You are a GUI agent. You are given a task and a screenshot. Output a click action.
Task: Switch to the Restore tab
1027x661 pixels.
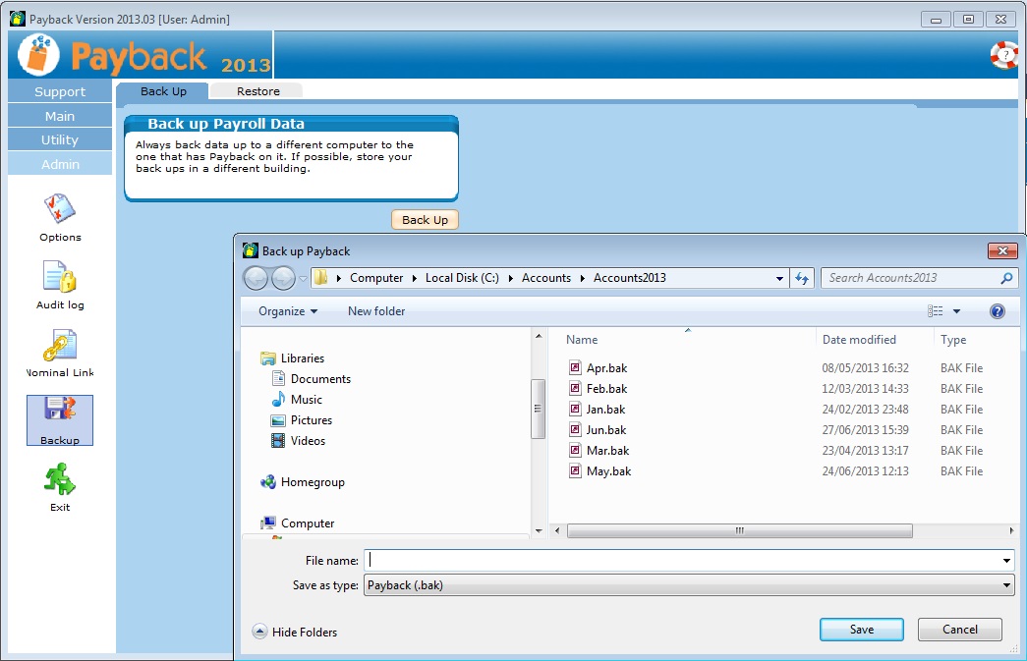coord(257,91)
